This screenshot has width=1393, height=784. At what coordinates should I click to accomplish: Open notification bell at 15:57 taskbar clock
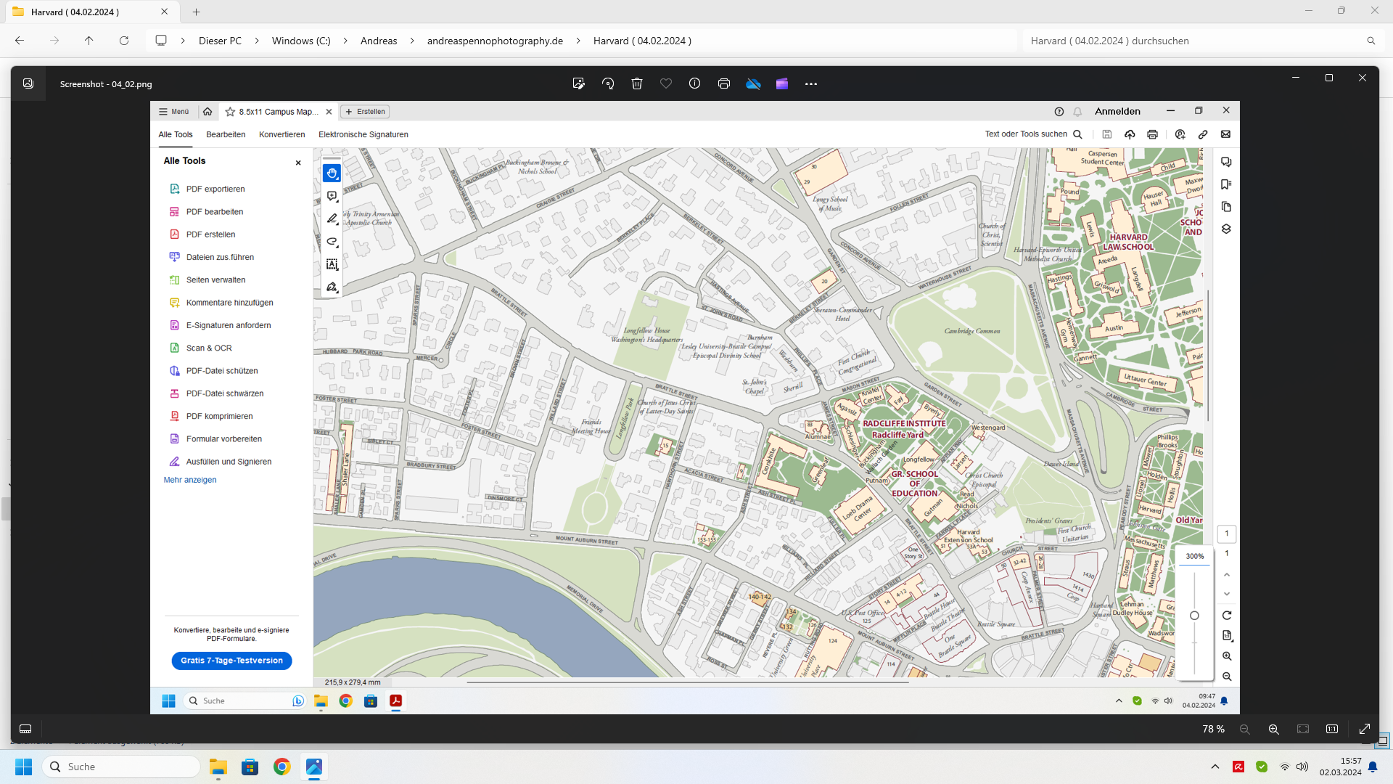pos(1373,767)
